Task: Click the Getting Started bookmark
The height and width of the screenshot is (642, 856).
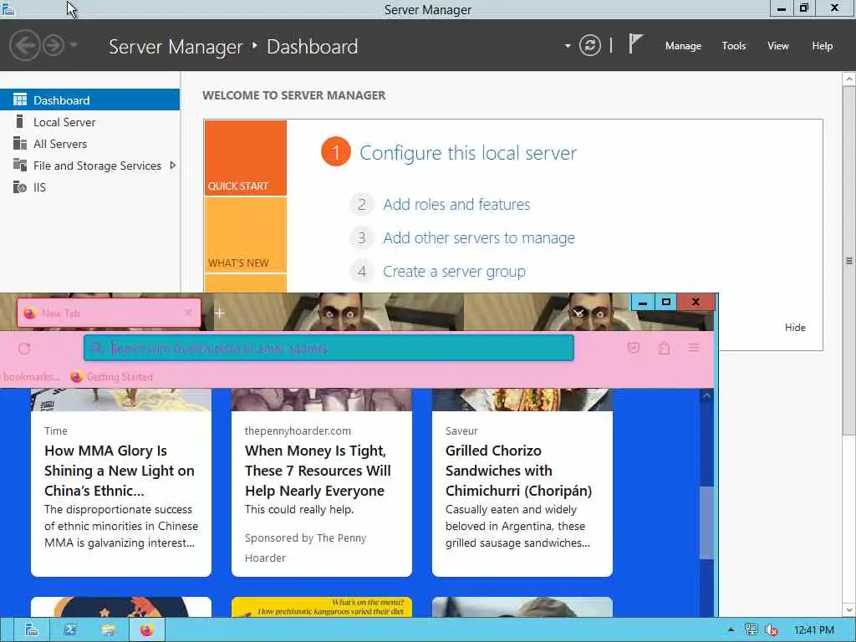Action: (x=112, y=377)
